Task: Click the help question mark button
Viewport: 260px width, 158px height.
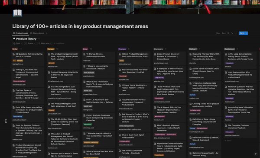Action: coord(256,154)
